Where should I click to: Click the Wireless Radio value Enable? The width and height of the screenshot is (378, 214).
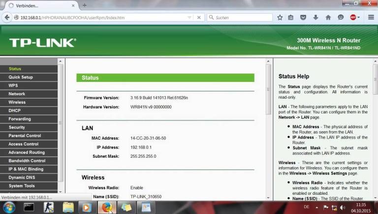click(x=137, y=188)
